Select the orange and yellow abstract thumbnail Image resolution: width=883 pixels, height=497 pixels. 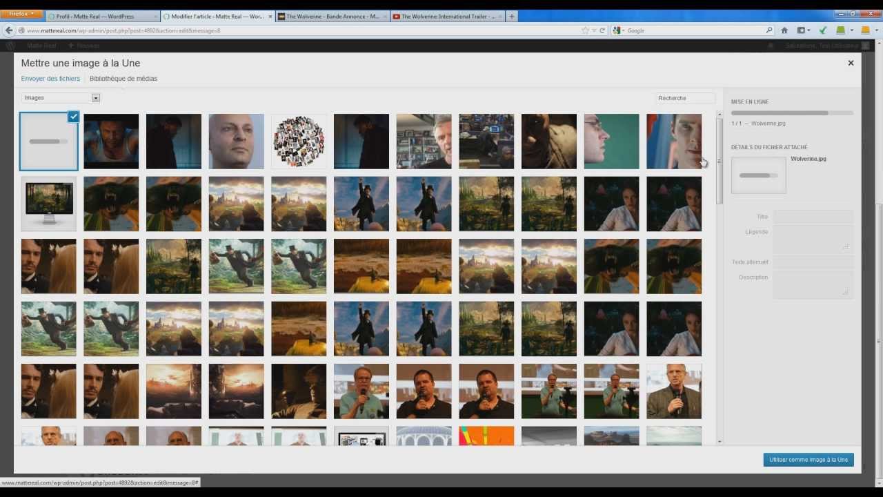click(486, 436)
